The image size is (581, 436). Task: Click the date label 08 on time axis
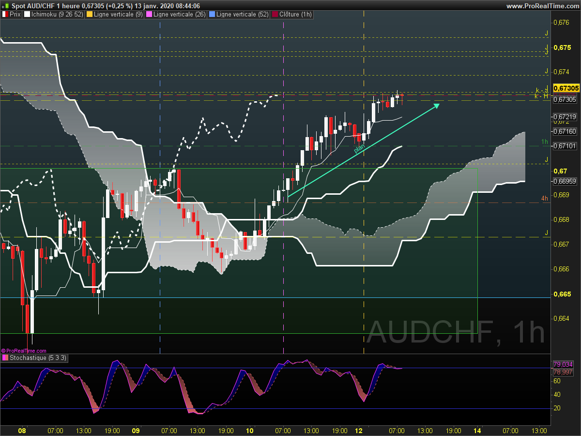(x=22, y=430)
